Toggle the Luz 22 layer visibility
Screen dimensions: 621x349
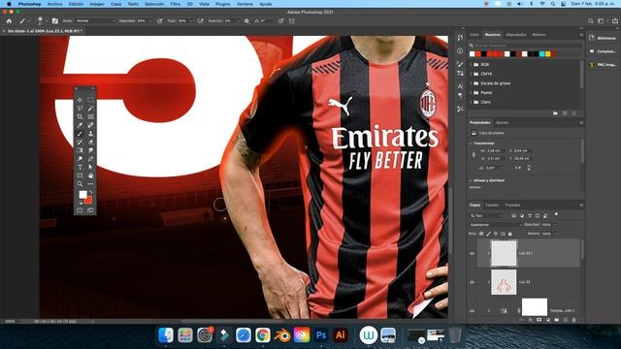point(472,282)
